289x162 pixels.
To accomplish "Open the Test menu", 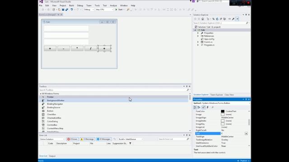I will click(105, 5).
